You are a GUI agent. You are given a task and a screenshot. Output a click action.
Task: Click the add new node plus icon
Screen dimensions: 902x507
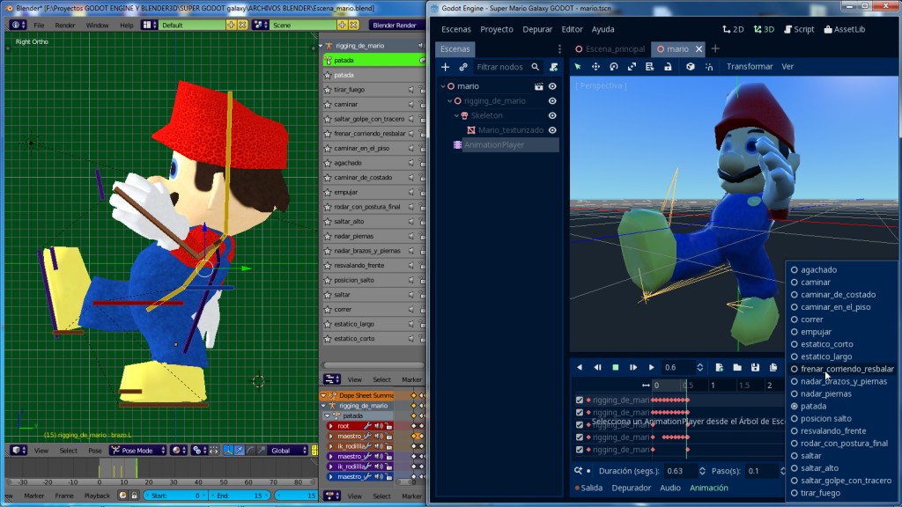coord(445,67)
